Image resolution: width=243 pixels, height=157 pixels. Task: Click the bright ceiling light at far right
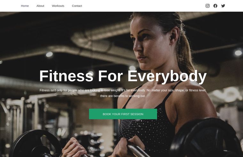tap(238, 53)
